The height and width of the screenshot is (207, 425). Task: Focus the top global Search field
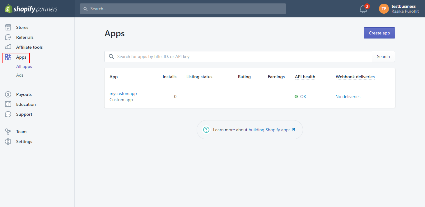click(x=183, y=9)
